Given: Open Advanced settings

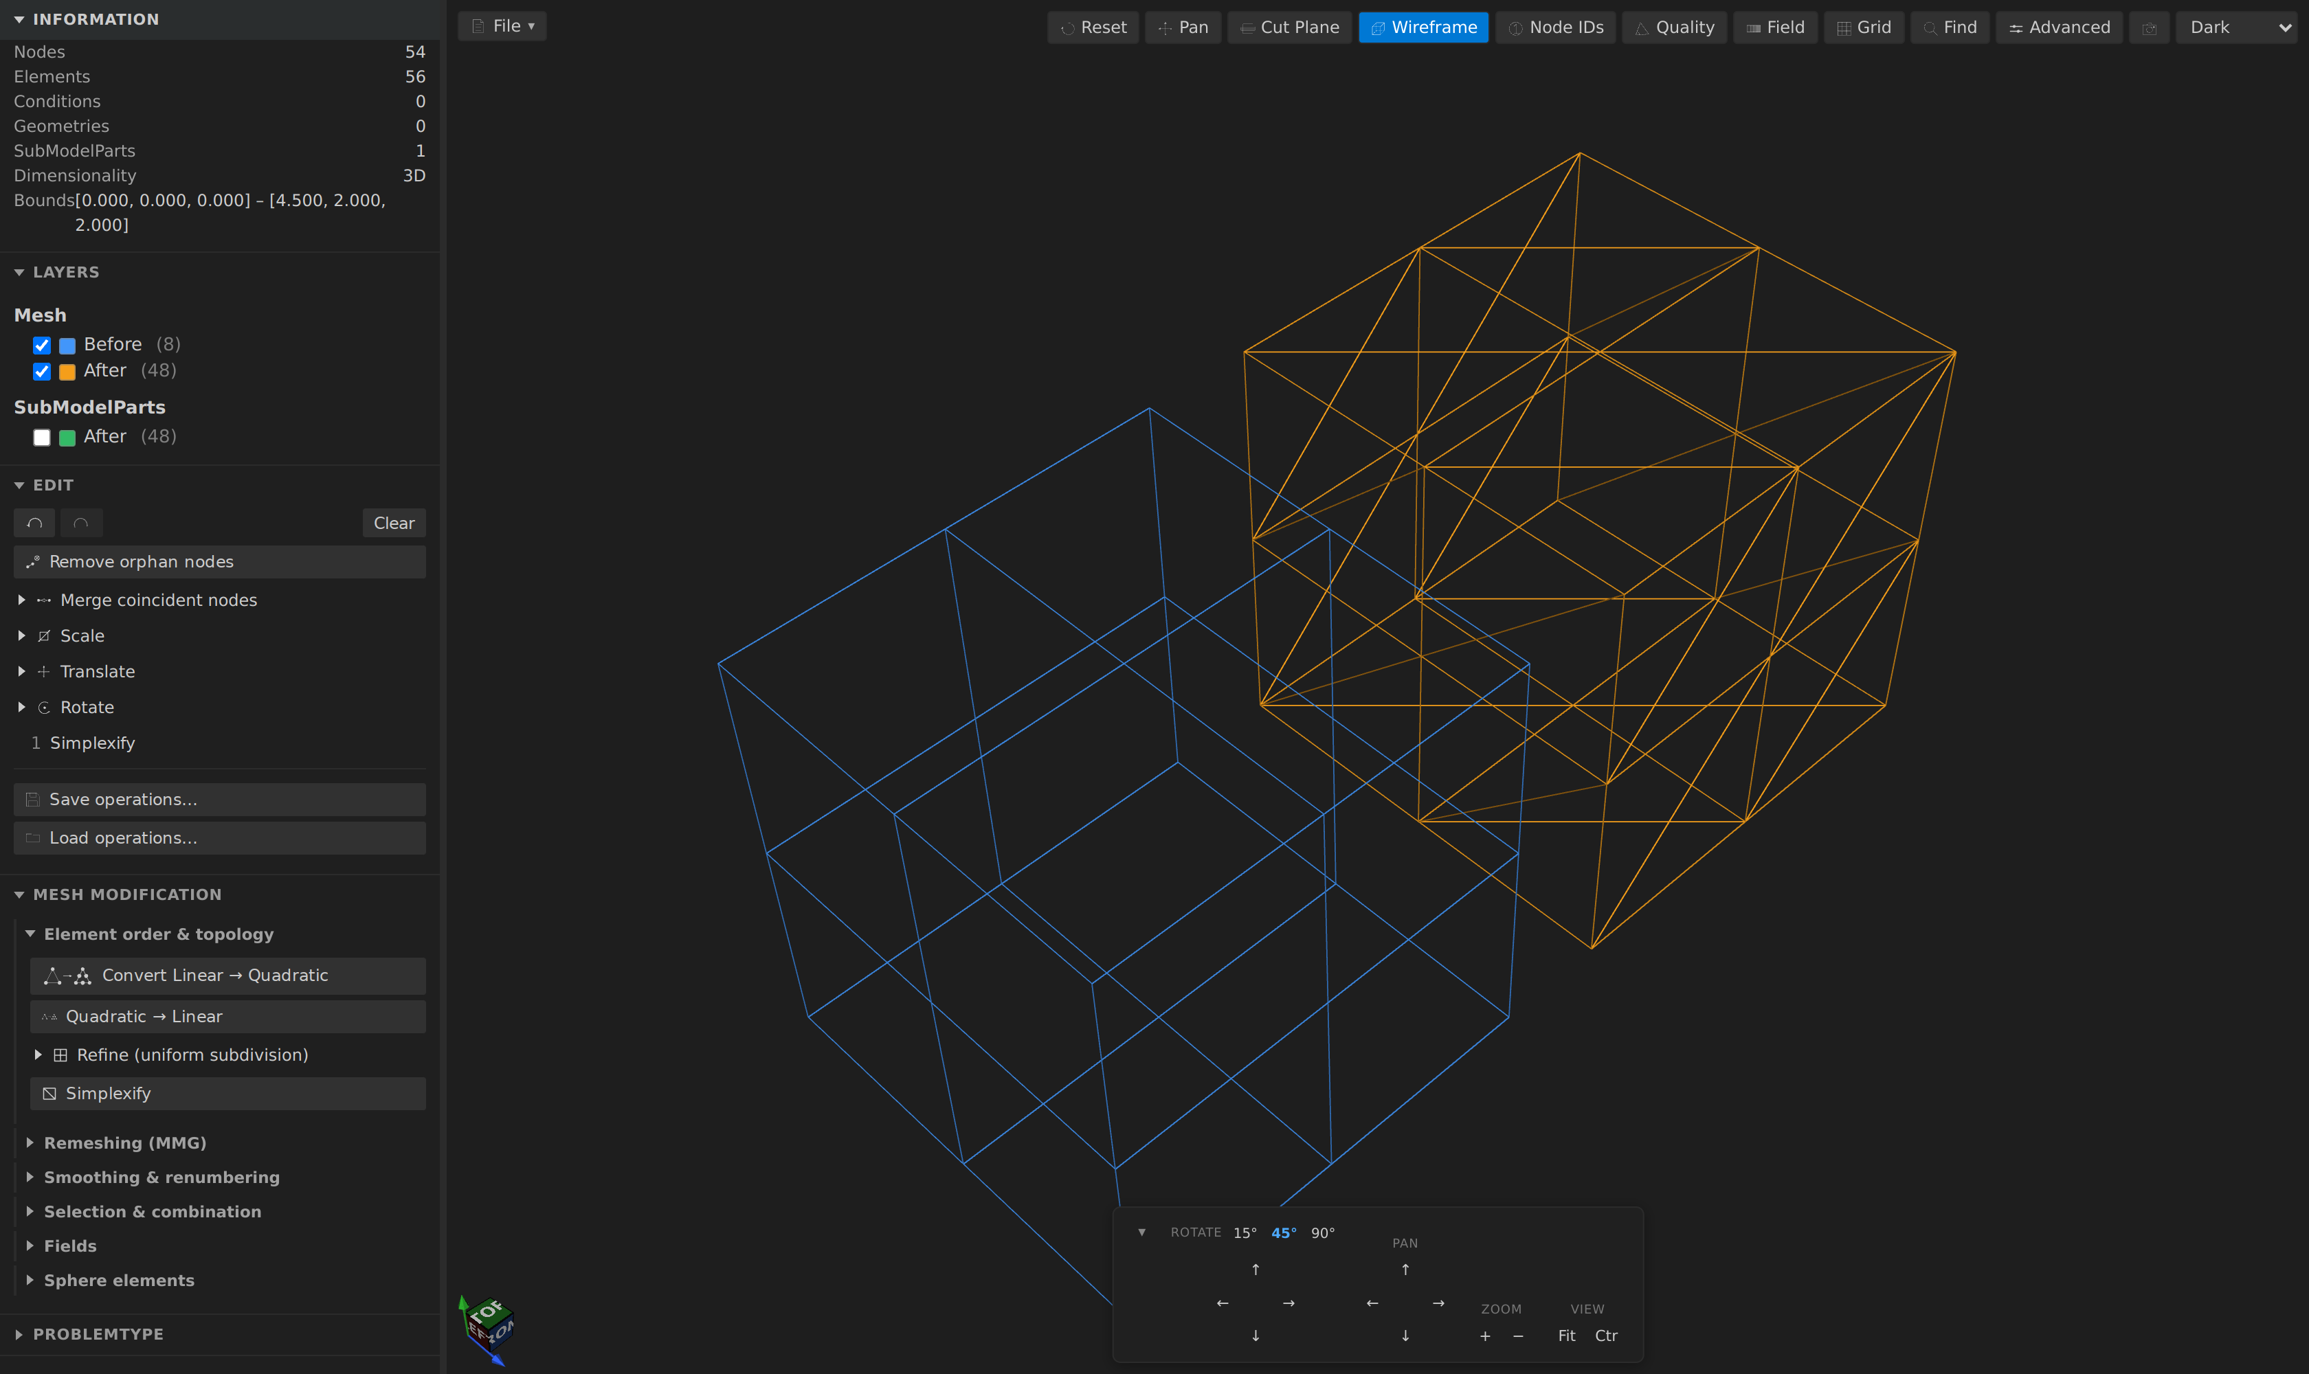Looking at the screenshot, I should pos(2059,27).
